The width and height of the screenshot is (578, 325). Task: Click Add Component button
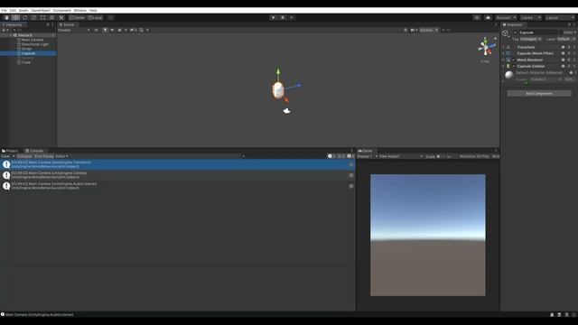coord(539,94)
